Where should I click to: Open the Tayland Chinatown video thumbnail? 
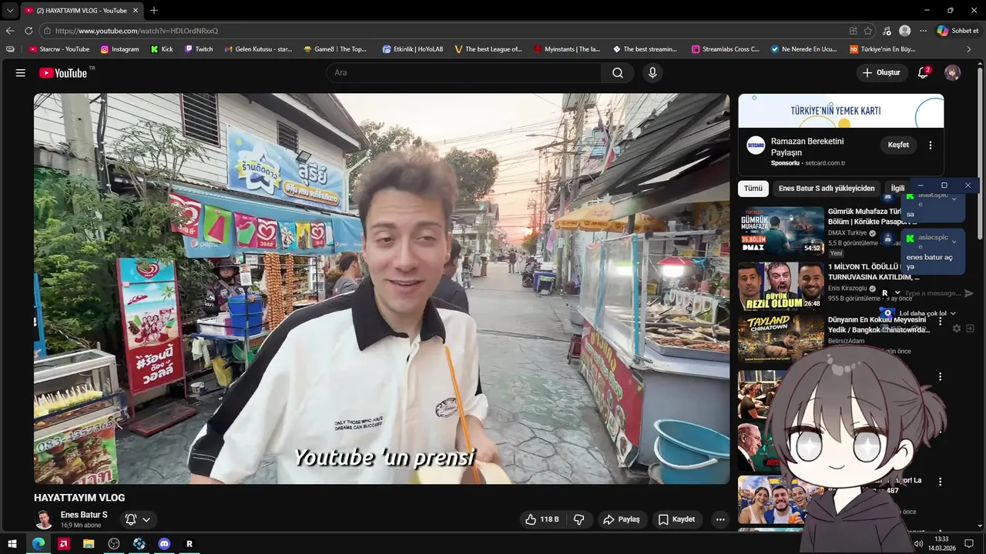pos(780,339)
